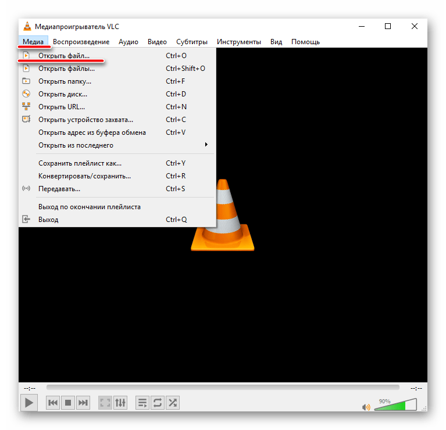Select Открыть файл... menu entry
The width and height of the screenshot is (446, 430).
(x=117, y=56)
